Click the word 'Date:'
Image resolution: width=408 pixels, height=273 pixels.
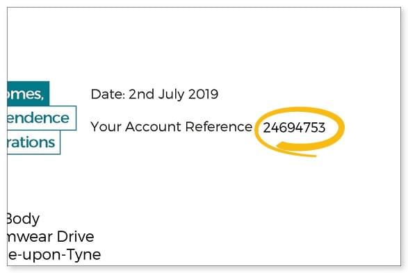(108, 94)
